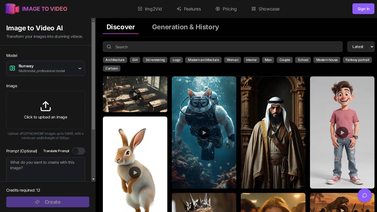Click the sidebar scroll up arrow

pyautogui.click(x=93, y=20)
